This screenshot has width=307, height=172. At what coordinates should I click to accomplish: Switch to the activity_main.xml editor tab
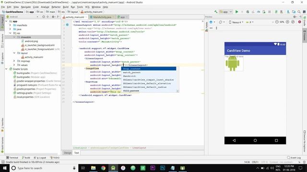[75, 17]
